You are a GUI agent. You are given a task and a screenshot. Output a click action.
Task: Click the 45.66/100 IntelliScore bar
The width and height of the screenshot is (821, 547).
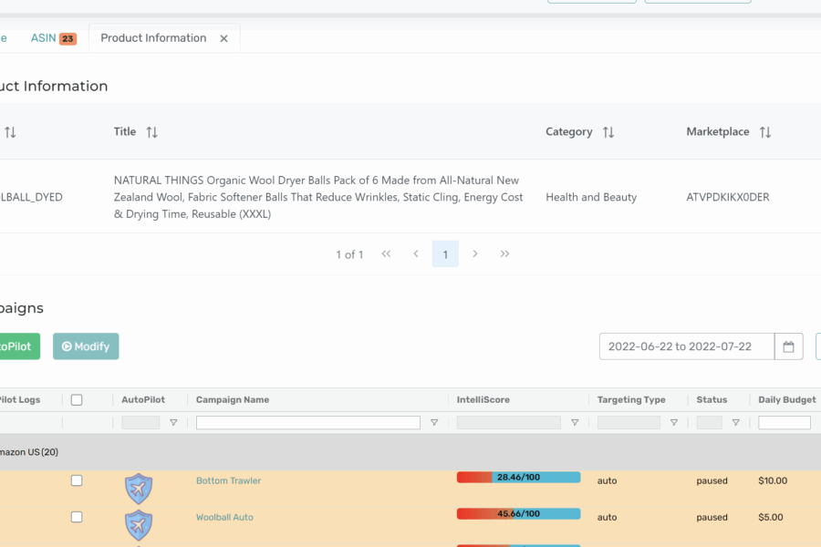518,514
